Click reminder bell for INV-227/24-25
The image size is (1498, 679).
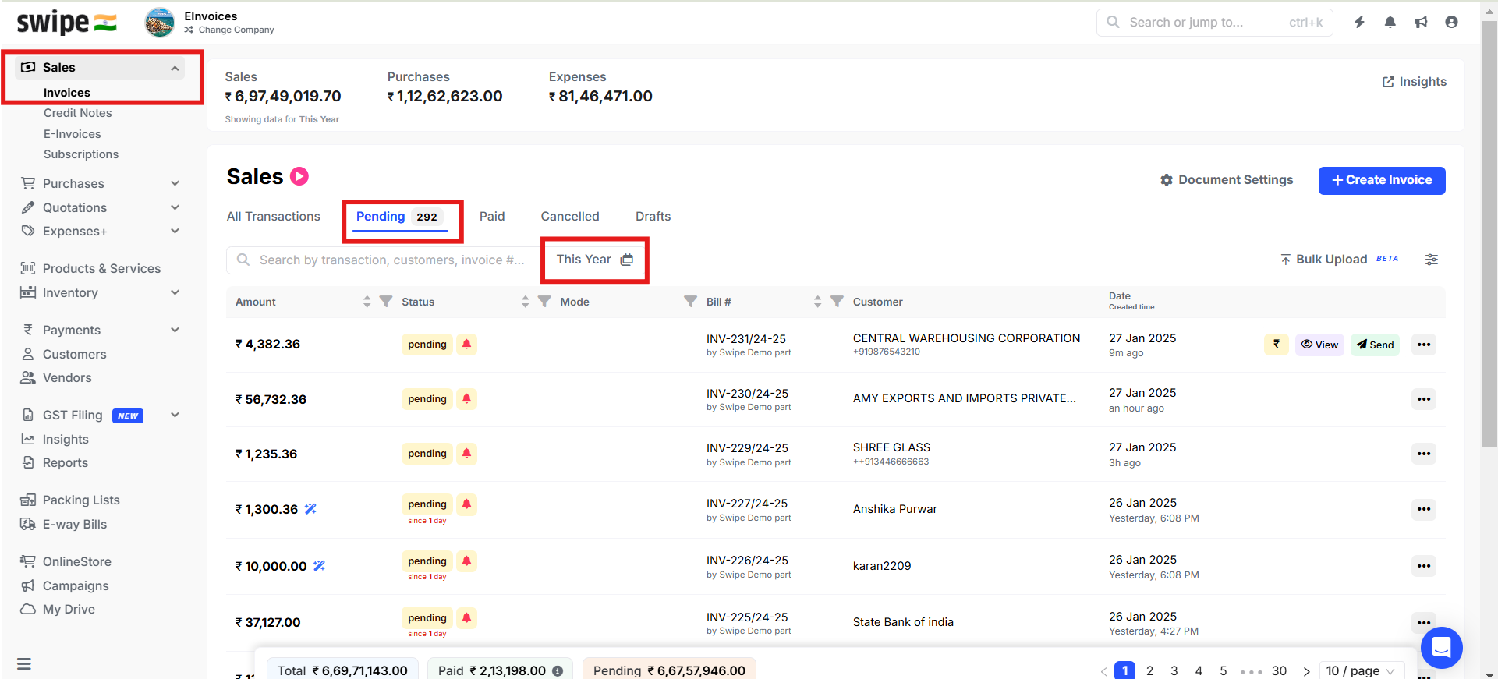click(466, 504)
